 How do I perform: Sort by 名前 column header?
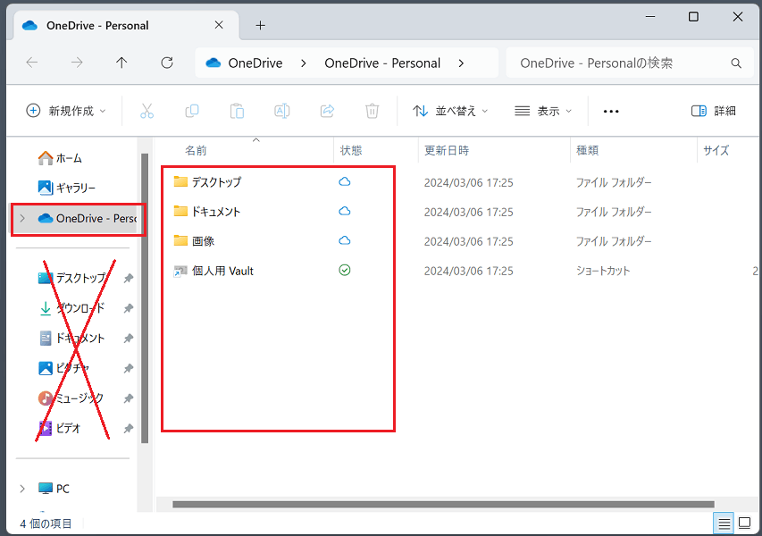click(x=197, y=151)
